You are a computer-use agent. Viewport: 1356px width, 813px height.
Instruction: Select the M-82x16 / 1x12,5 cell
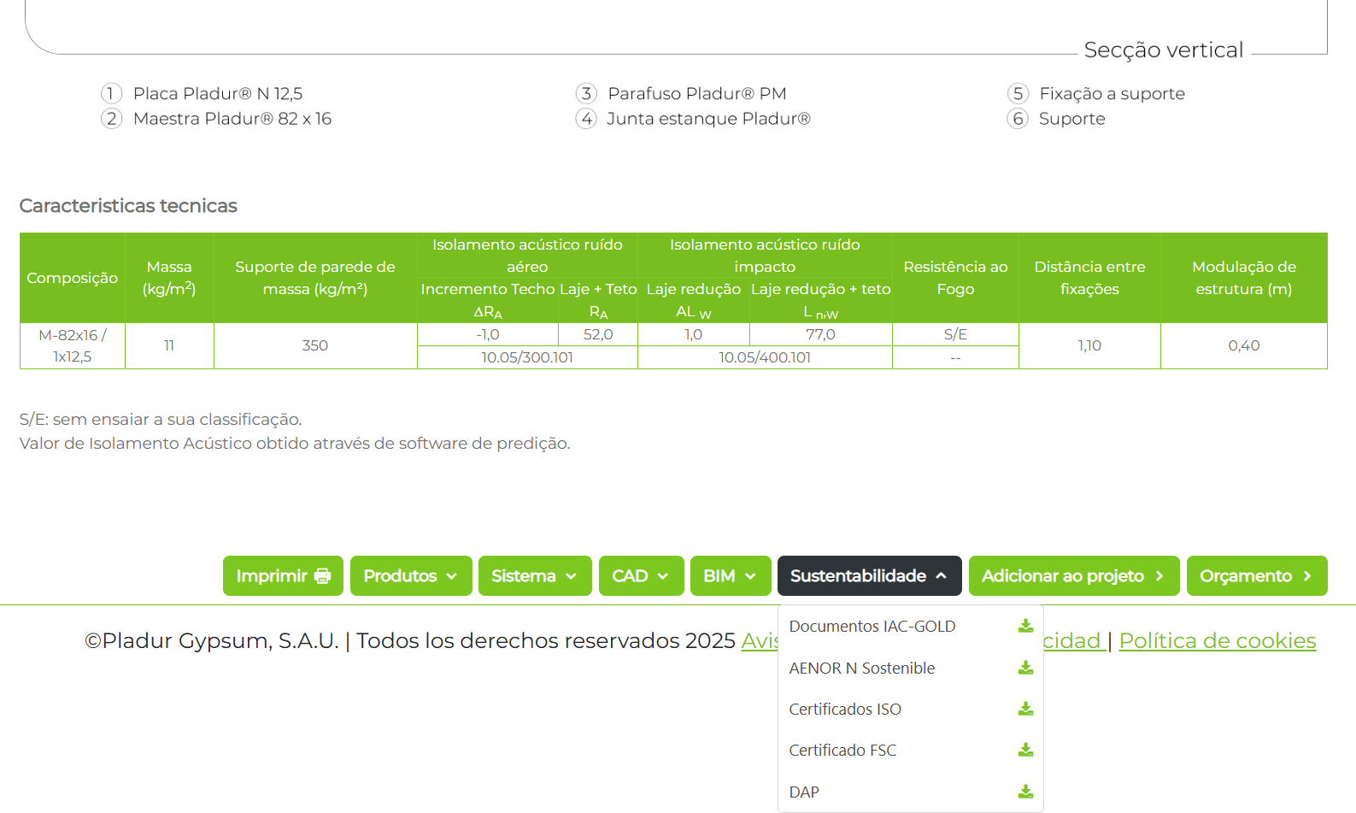[73, 345]
